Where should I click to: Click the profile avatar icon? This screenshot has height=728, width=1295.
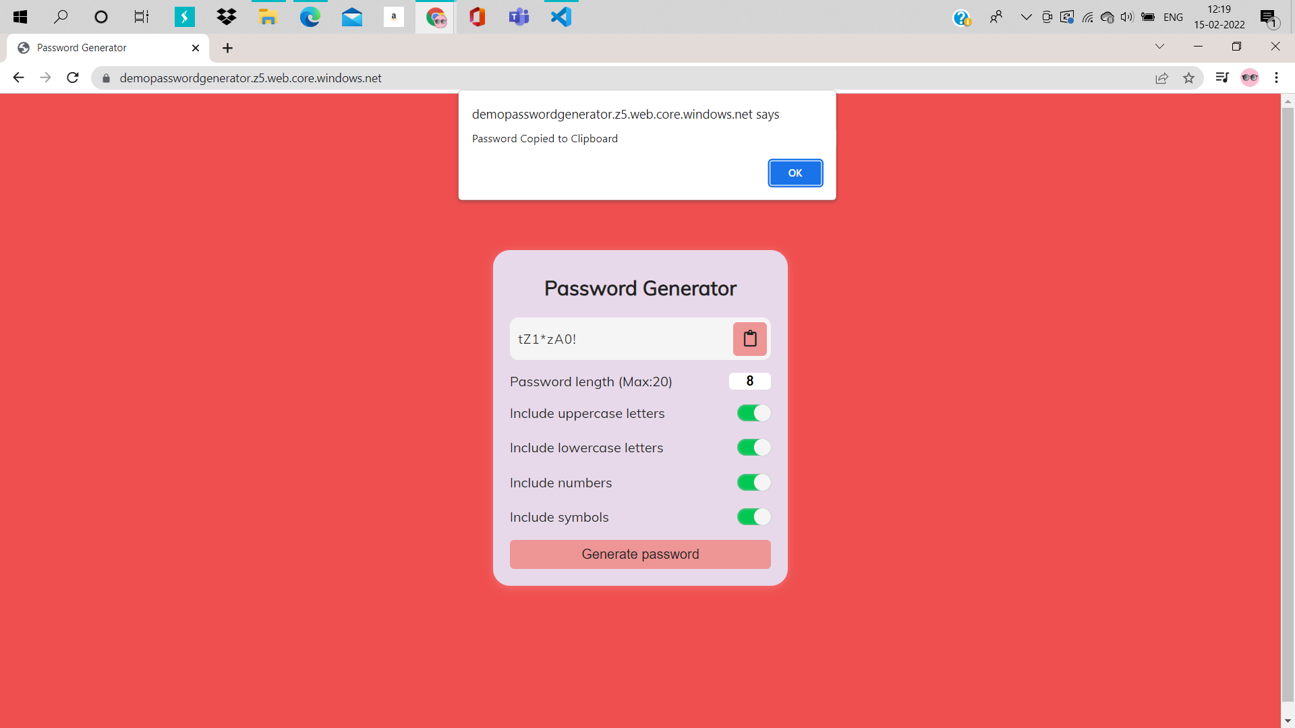pyautogui.click(x=1249, y=78)
